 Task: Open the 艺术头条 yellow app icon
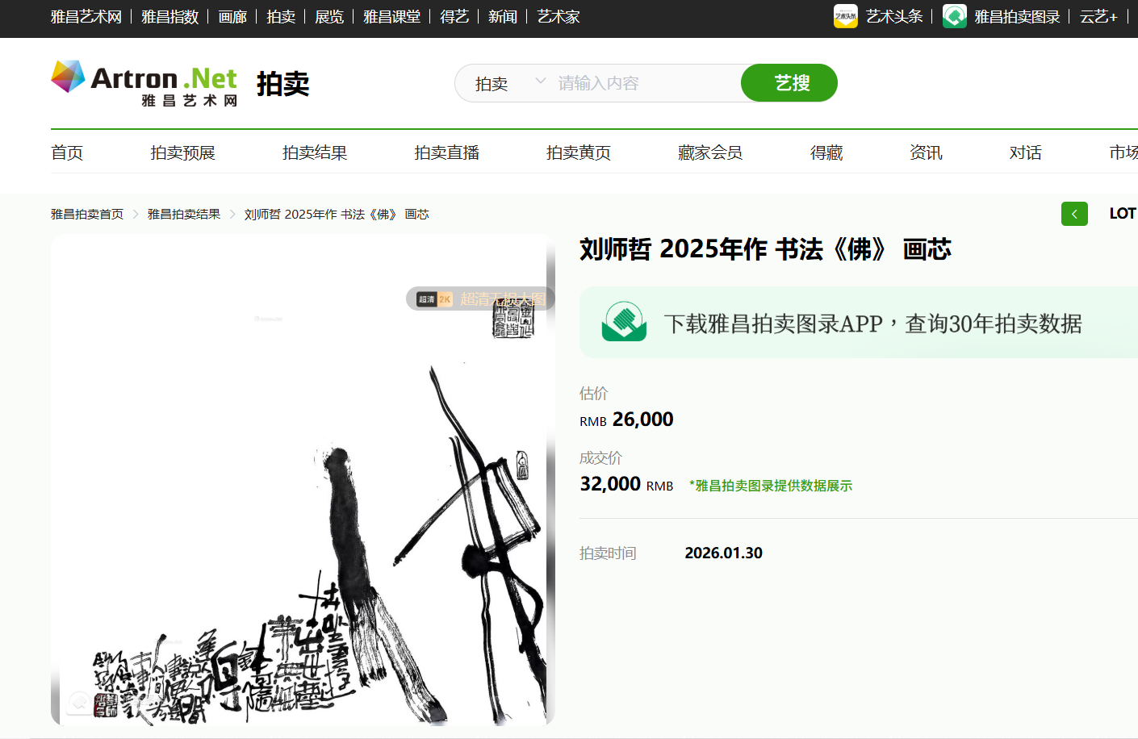845,16
